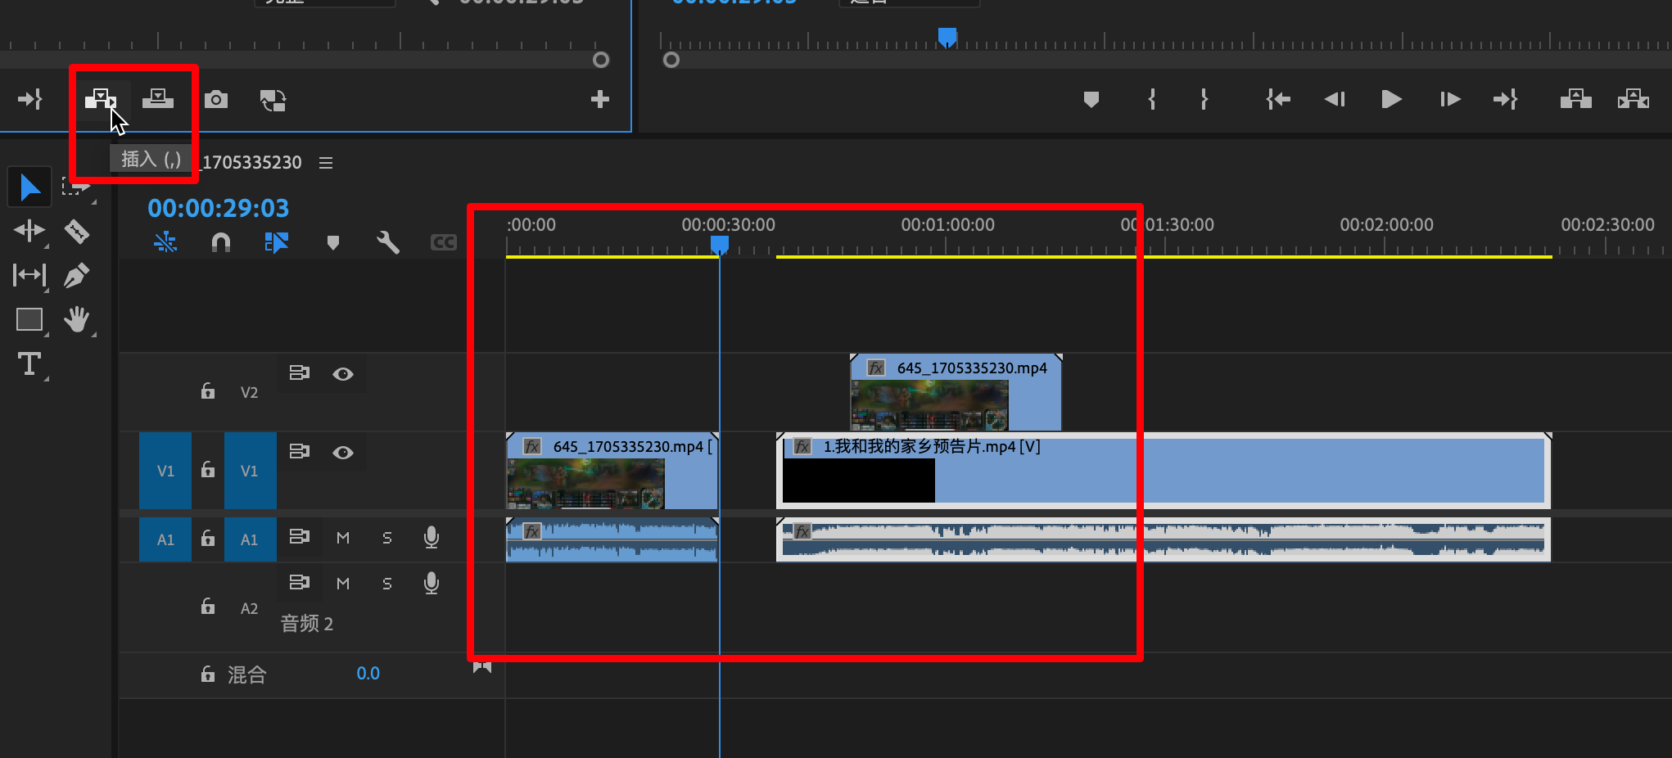The image size is (1672, 758).
Task: Toggle A1 source patch
Action: (165, 539)
